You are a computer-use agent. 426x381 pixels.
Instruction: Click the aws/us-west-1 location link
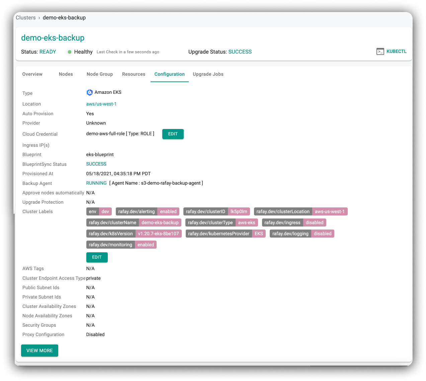click(x=101, y=104)
